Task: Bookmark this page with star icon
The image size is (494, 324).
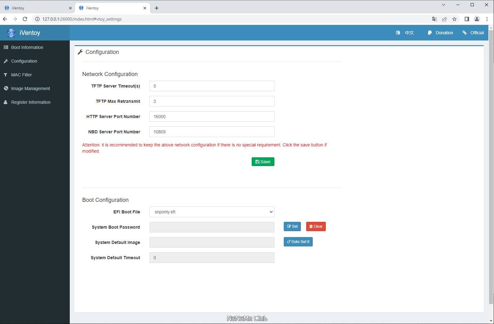Action: click(x=454, y=19)
